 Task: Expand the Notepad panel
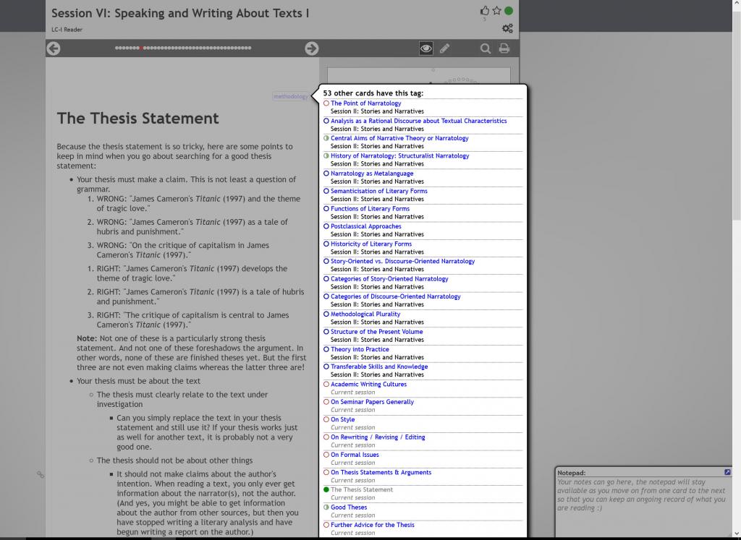[727, 472]
